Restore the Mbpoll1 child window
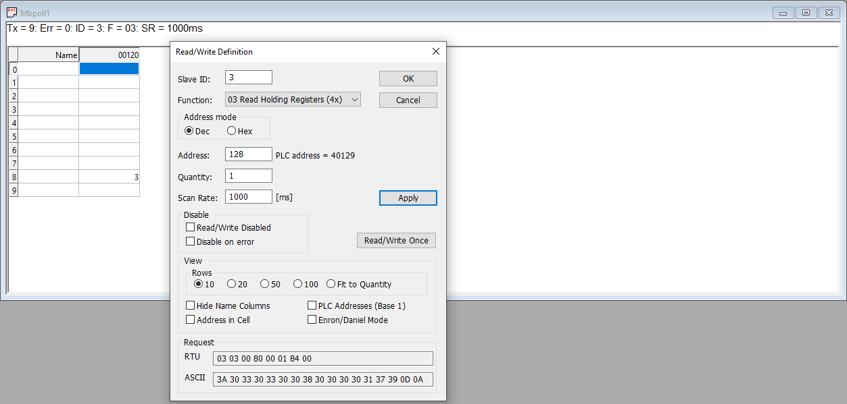The image size is (847, 404). tap(806, 13)
